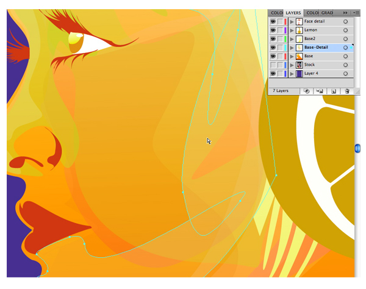This screenshot has width=366, height=289.
Task: Lock the Lemon layer
Action: pos(280,30)
